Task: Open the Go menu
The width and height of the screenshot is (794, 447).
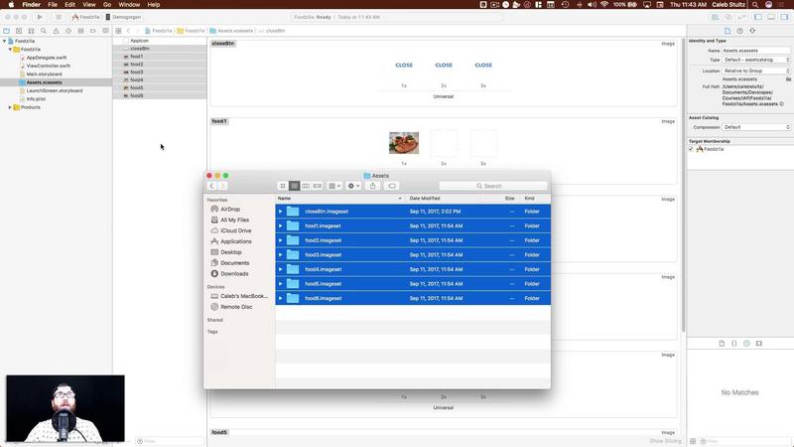Action: click(x=107, y=5)
